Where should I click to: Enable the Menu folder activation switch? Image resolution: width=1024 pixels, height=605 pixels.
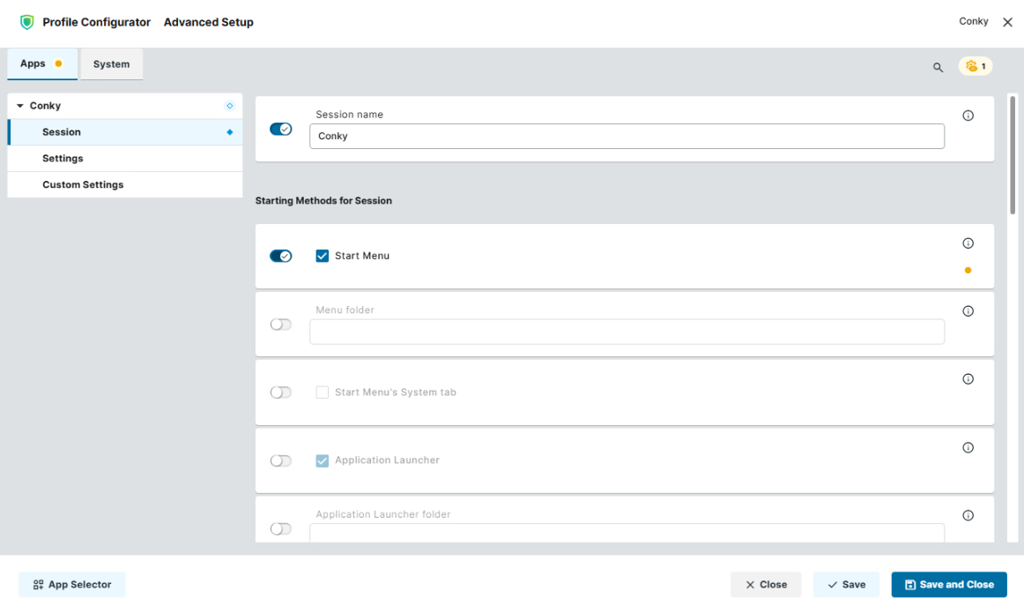[x=281, y=325]
